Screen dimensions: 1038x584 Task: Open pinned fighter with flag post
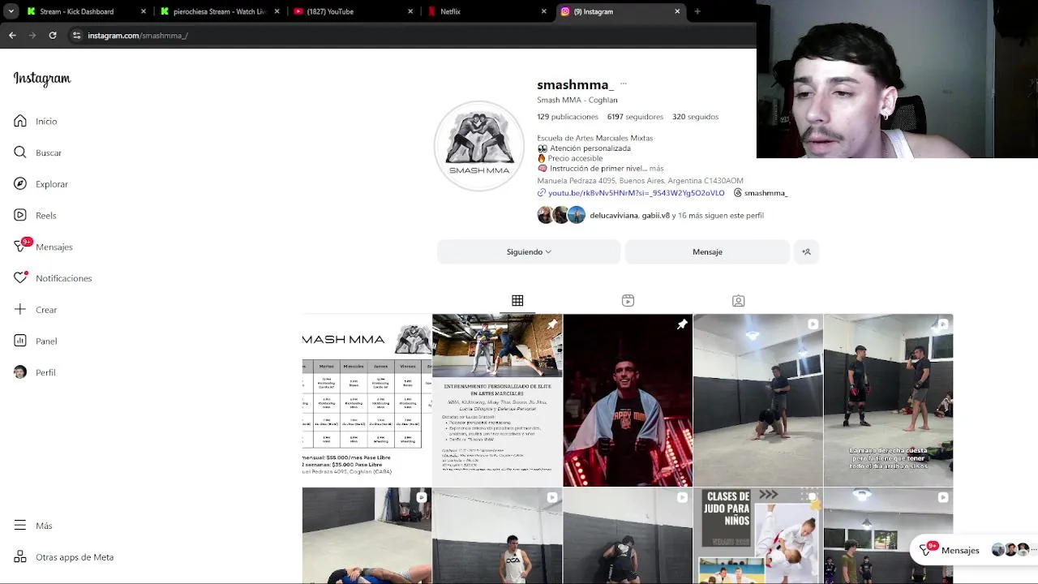point(628,401)
